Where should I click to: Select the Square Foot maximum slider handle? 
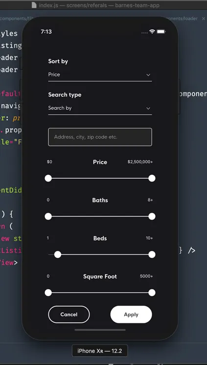pyautogui.click(x=152, y=292)
